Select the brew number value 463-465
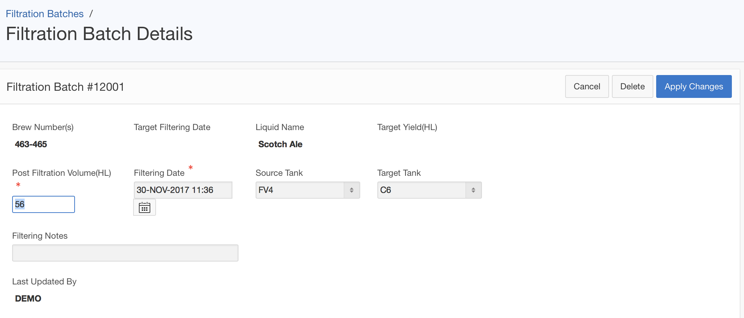 [x=31, y=144]
